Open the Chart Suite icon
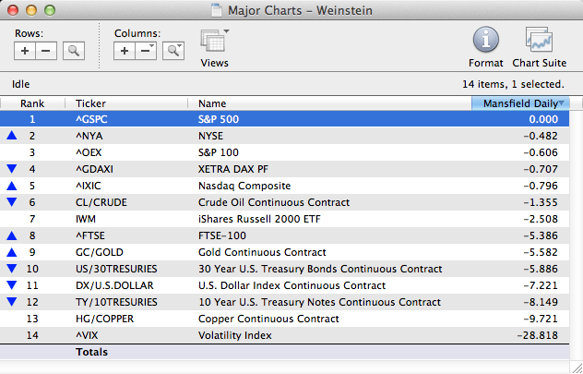Viewport: 583px width, 374px height. 540,41
